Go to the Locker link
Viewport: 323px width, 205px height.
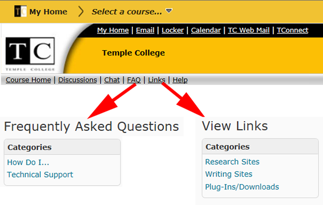173,30
